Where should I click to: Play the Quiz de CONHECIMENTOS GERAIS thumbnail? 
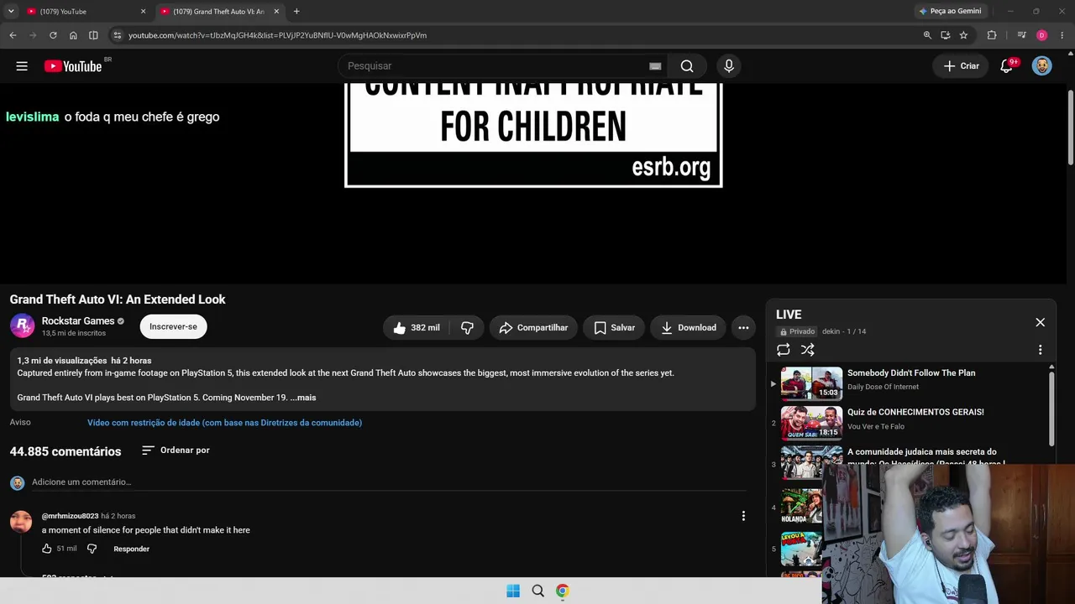[811, 423]
